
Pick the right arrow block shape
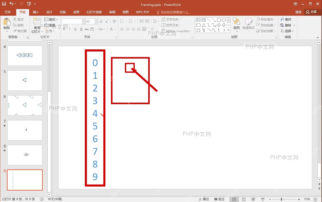pyautogui.click(x=219, y=25)
